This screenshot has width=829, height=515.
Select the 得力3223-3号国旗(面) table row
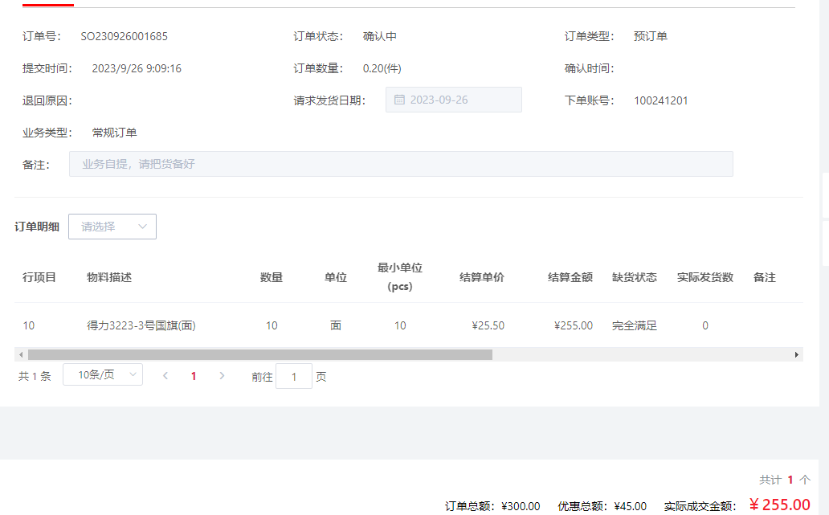coord(141,325)
